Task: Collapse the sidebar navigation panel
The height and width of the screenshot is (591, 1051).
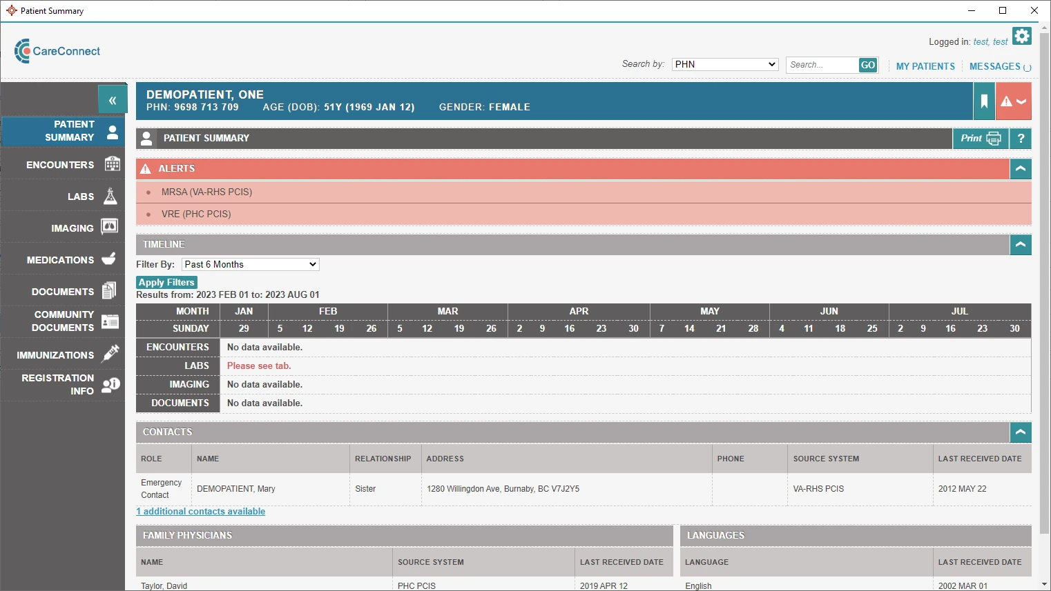Action: coord(113,100)
